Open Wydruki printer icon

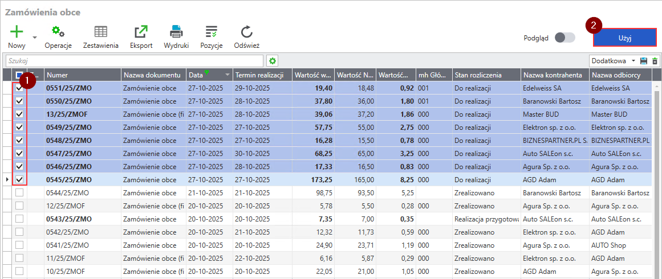pos(176,32)
